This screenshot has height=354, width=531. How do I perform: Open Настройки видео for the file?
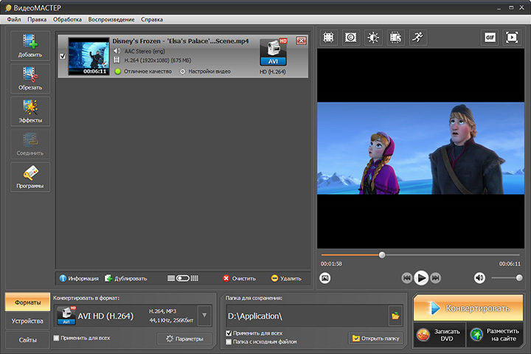pyautogui.click(x=205, y=72)
